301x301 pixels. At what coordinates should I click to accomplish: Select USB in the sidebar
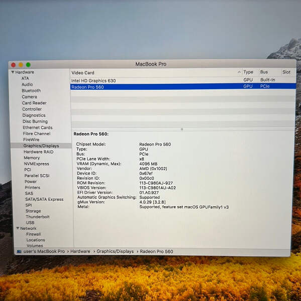[x=30, y=223]
